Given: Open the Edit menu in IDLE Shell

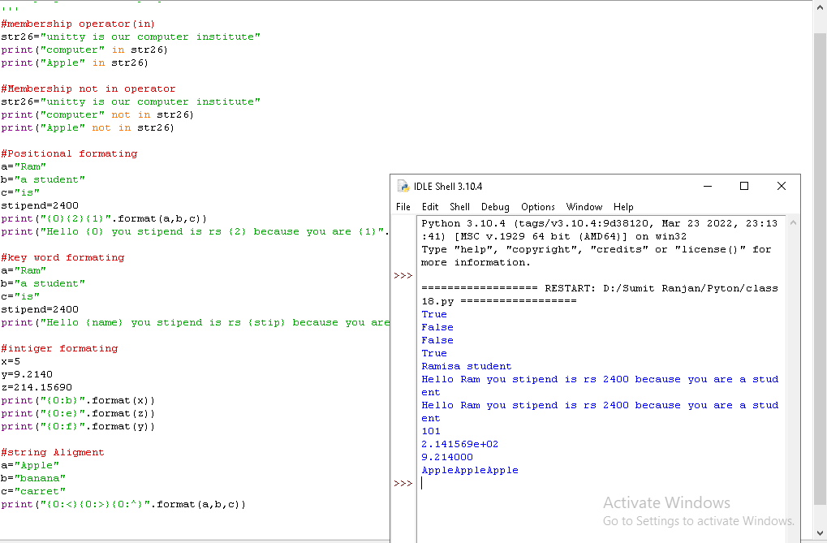Looking at the screenshot, I should pos(430,207).
